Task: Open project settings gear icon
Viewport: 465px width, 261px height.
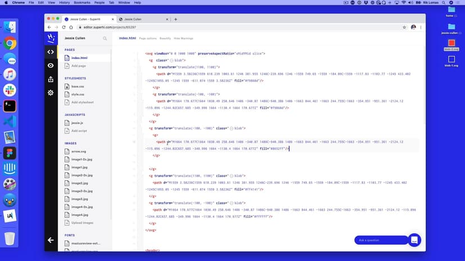Action: 51,92
